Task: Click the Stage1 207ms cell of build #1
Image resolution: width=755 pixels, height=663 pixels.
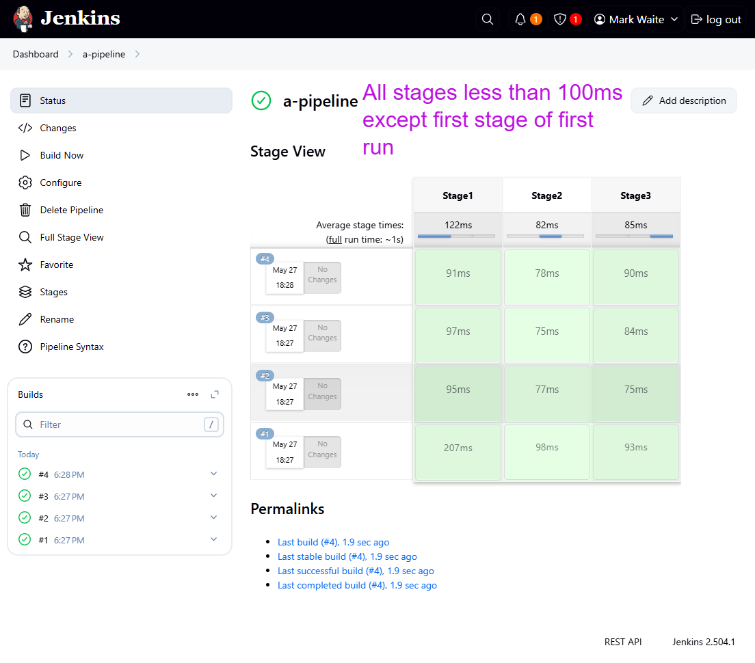Action: click(x=458, y=448)
